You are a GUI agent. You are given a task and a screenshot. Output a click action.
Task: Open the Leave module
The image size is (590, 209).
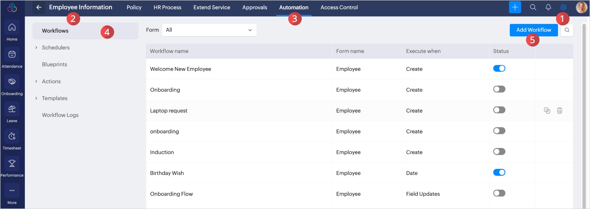[x=12, y=109]
